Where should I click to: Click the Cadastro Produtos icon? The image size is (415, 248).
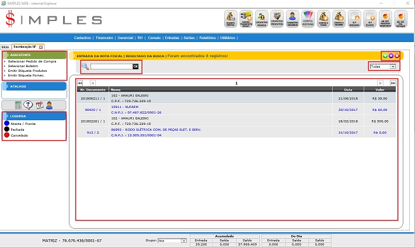tap(277, 19)
